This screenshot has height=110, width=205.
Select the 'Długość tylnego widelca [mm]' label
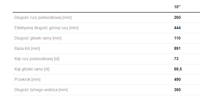pos(41,90)
